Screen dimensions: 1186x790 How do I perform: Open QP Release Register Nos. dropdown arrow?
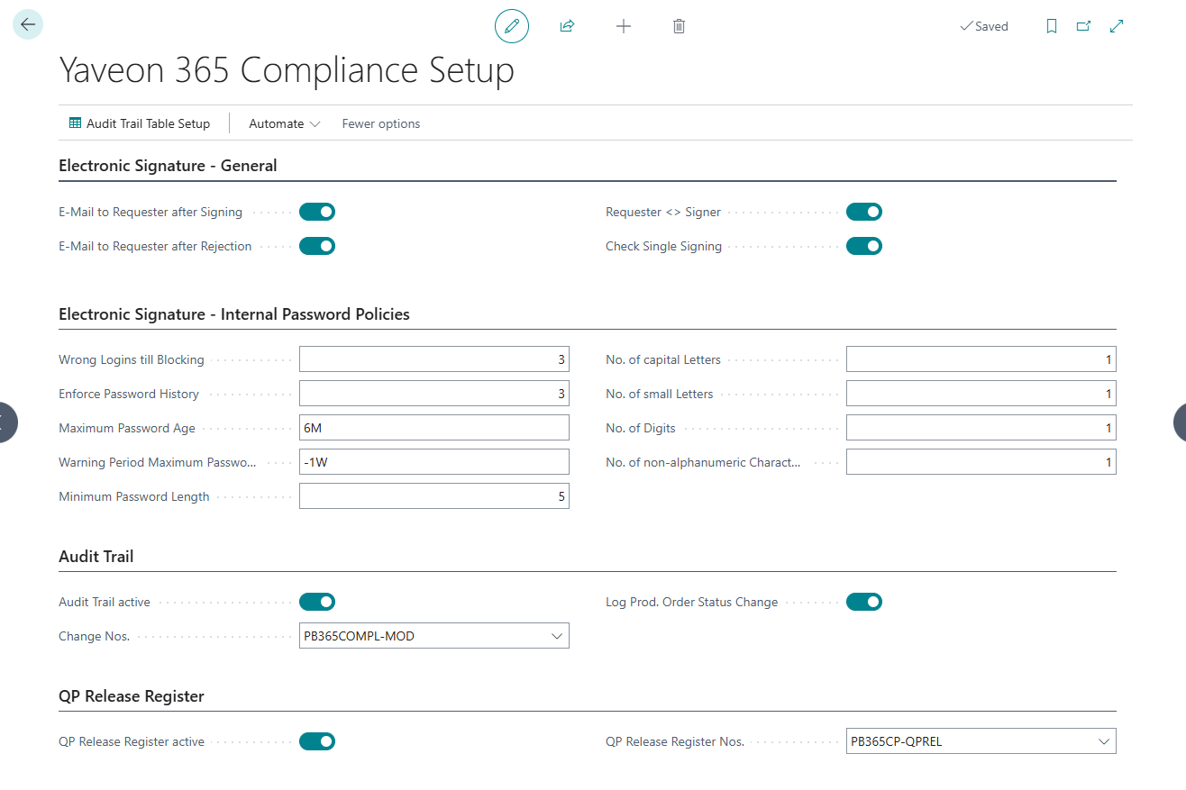click(1103, 741)
